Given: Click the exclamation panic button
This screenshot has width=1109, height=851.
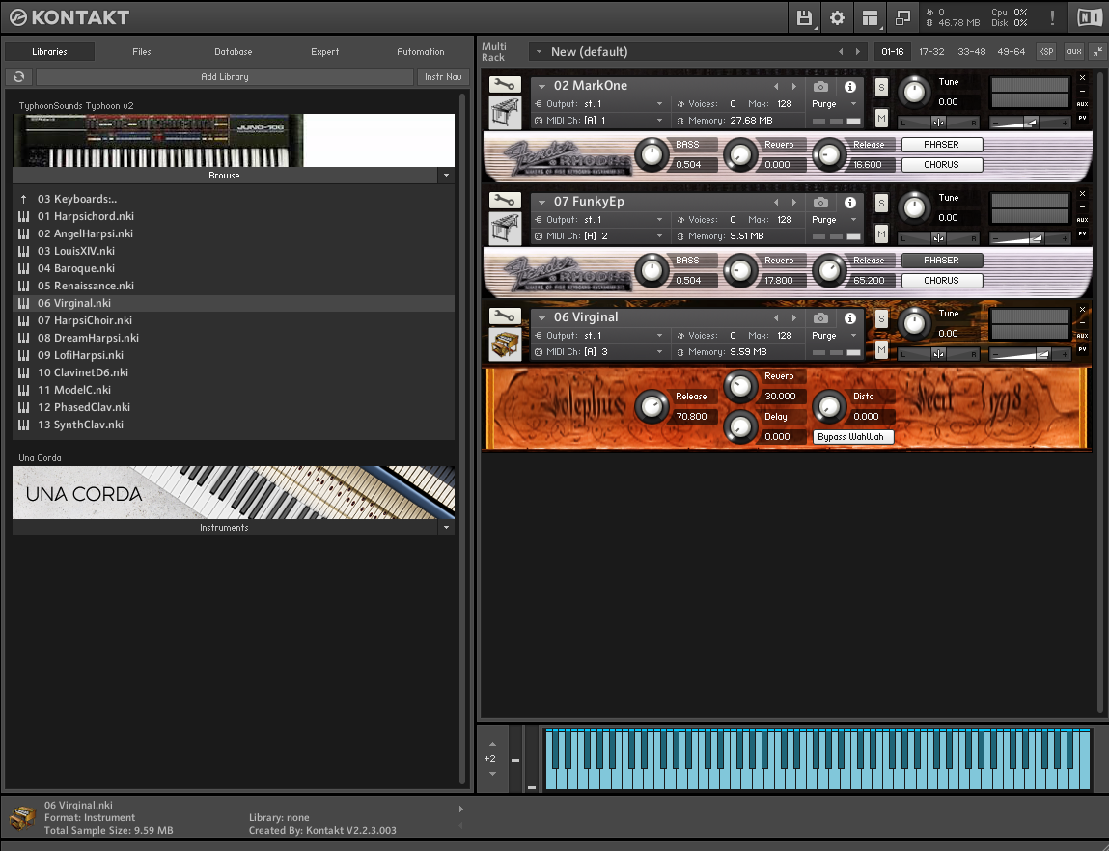Looking at the screenshot, I should [x=1052, y=17].
